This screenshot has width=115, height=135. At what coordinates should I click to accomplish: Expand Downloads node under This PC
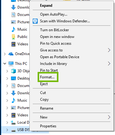[x=7, y=93]
